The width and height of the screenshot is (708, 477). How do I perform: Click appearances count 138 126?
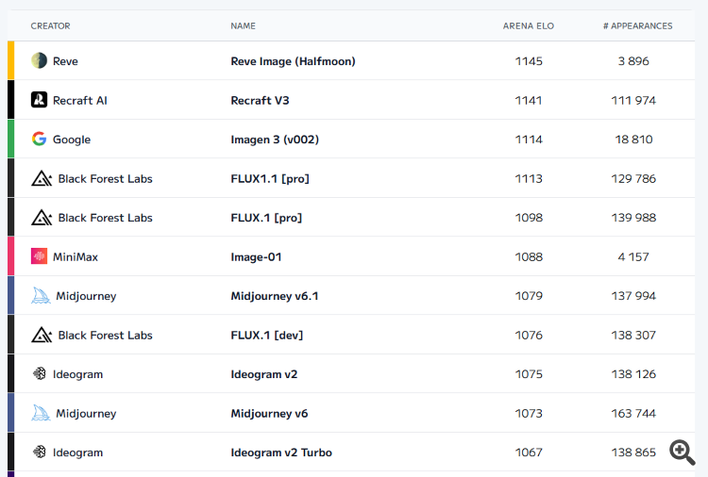point(633,373)
